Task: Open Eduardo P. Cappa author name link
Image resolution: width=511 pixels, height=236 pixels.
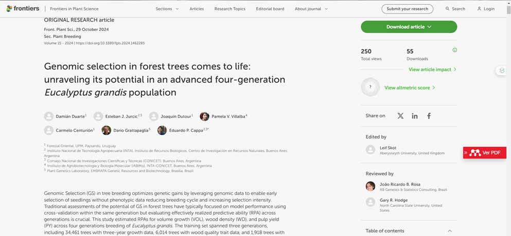Action: pos(186,130)
